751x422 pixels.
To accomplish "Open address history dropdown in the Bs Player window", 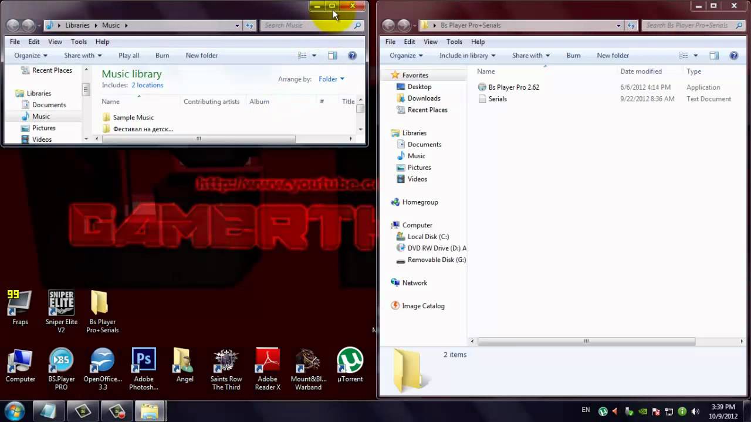I will (x=618, y=25).
